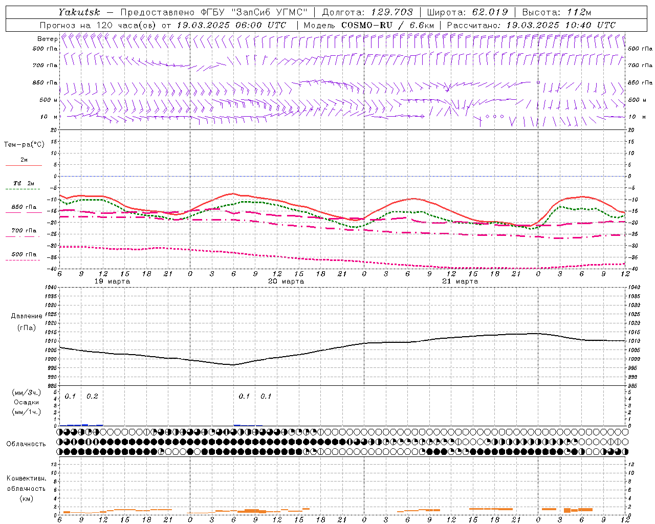Click the "Ветер" wind panel label

(47, 39)
